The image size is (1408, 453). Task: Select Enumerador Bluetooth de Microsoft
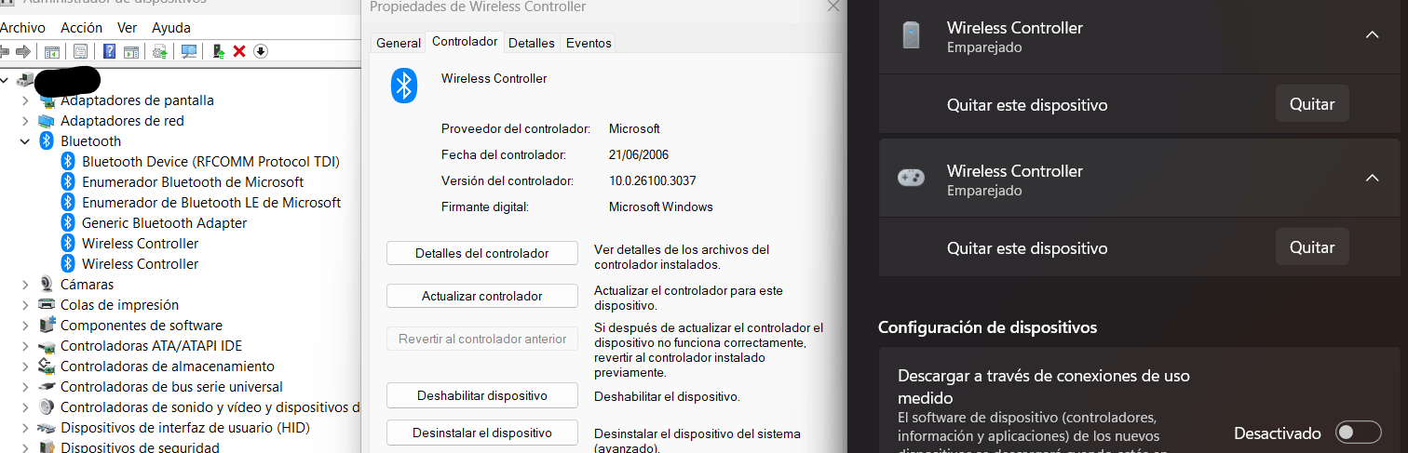[x=193, y=182]
